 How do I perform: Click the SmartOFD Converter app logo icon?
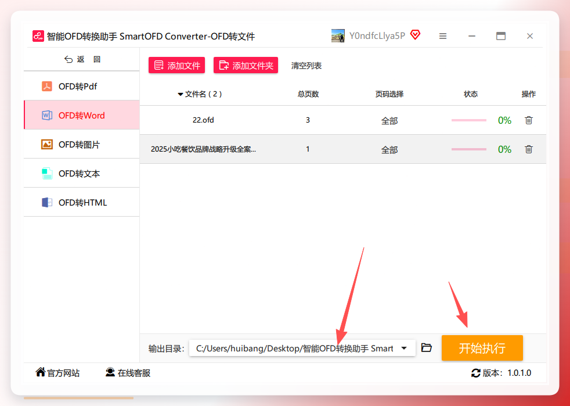coord(38,36)
